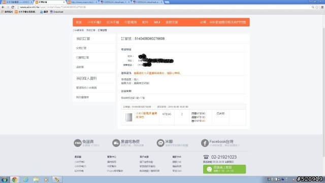Viewport: 325px width, 183px height.
Task: Open 小米手機3 footer link
Action: pyautogui.click(x=80, y=162)
